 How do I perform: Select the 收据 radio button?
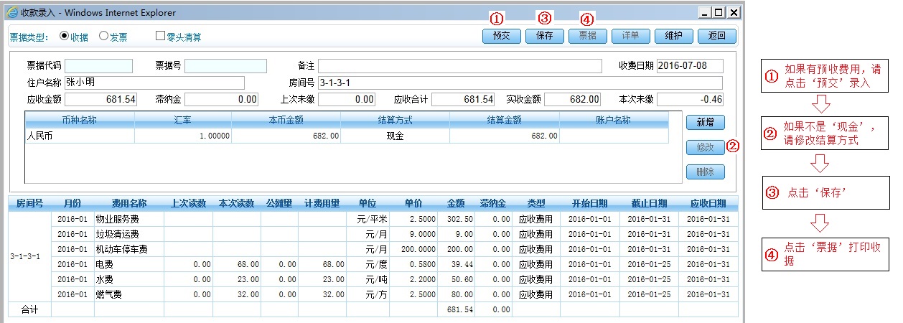(x=65, y=36)
